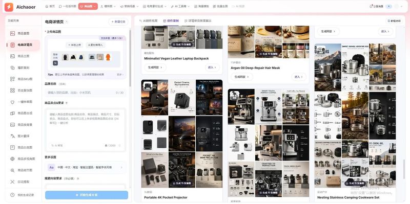
Task: Click the 从素材库导入 button
Action: point(95,45)
